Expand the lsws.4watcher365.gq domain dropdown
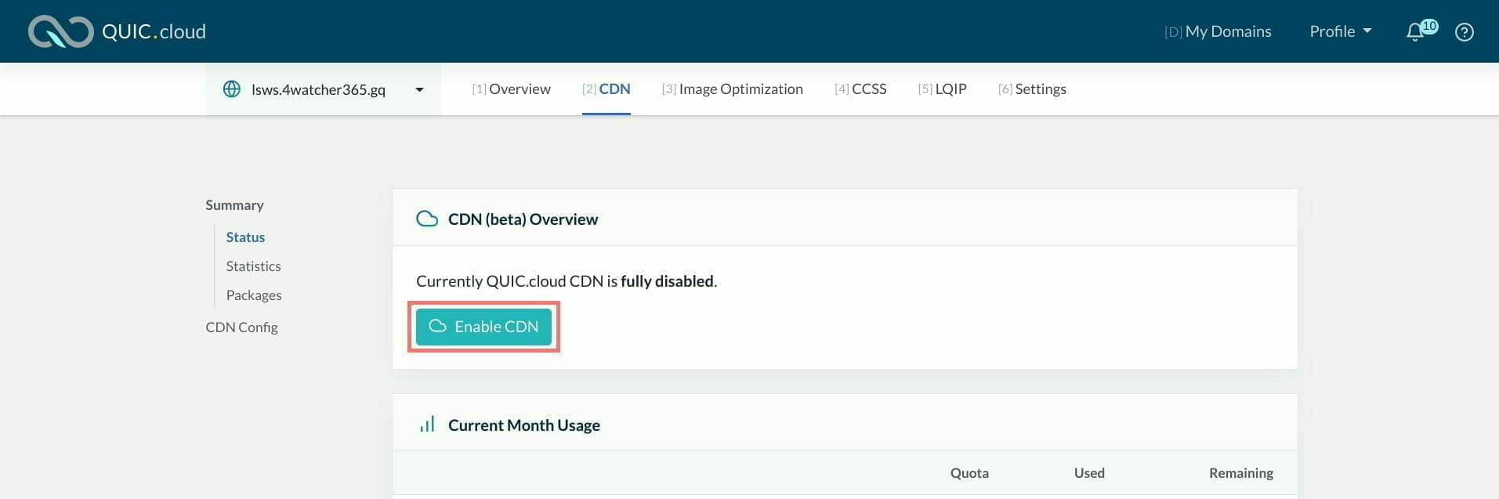Image resolution: width=1499 pixels, height=499 pixels. click(323, 89)
